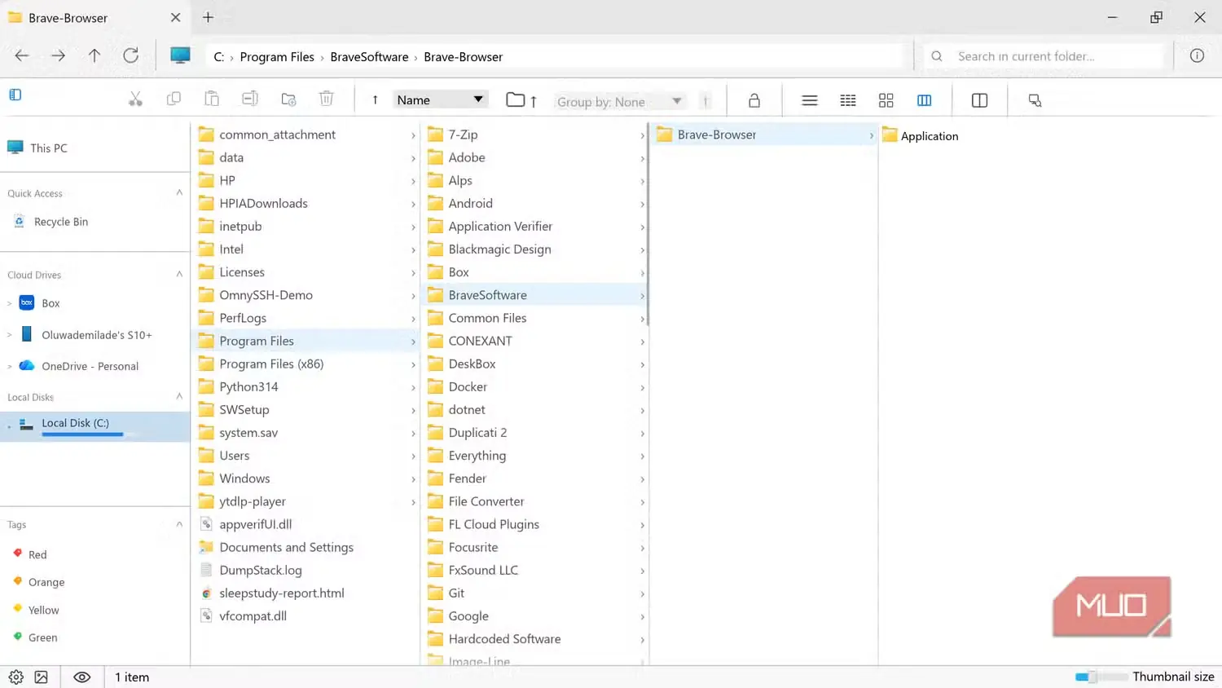Open Settings via the gear icon
Viewport: 1222px width, 688px height.
[x=16, y=677]
